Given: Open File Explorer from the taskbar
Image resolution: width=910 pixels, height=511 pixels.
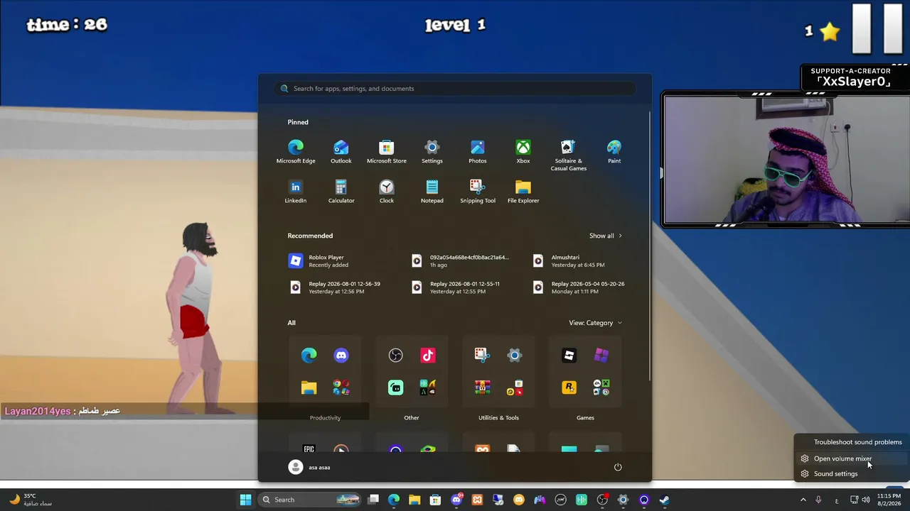Looking at the screenshot, I should 414,500.
